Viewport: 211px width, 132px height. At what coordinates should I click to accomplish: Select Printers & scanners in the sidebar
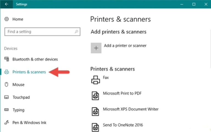point(29,72)
